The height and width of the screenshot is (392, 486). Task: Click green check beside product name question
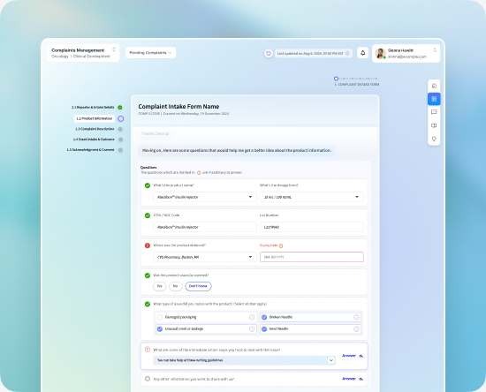[x=148, y=185]
